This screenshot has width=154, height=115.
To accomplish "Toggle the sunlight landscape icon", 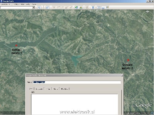I will 81,7.
